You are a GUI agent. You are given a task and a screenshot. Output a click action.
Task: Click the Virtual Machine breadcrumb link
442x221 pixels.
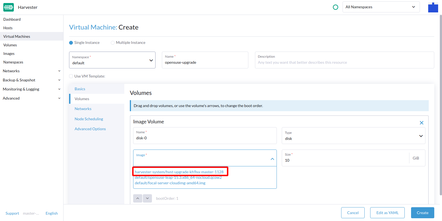pos(93,27)
